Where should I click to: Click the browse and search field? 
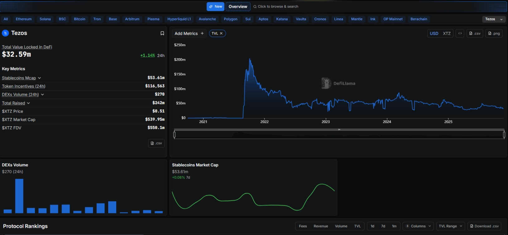(x=278, y=7)
